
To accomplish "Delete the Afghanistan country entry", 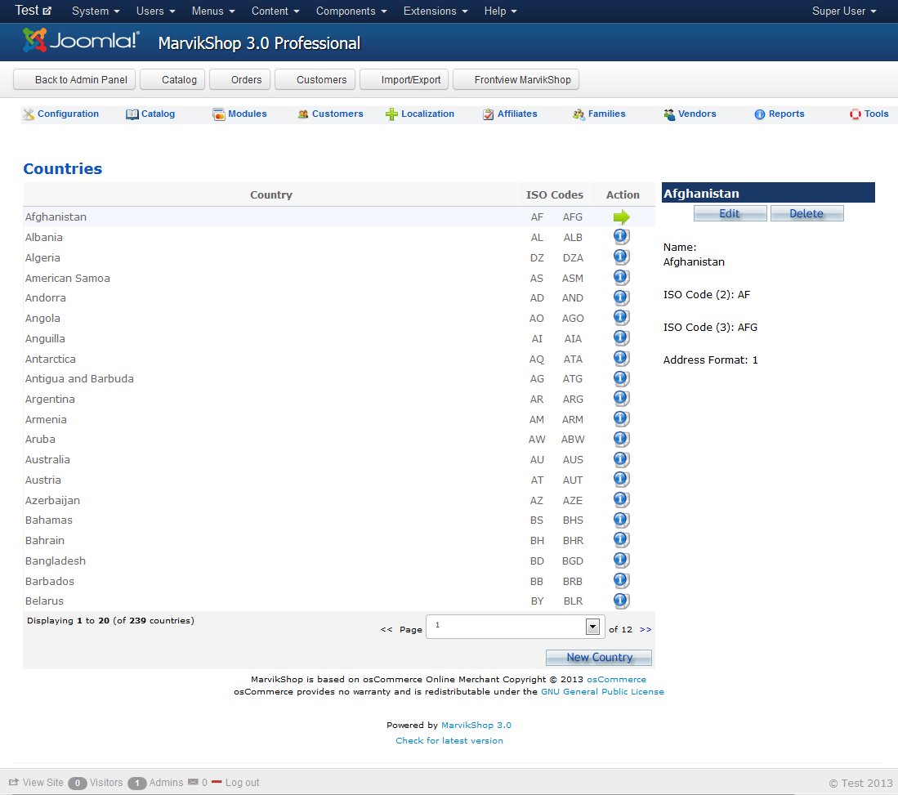I will click(x=806, y=213).
